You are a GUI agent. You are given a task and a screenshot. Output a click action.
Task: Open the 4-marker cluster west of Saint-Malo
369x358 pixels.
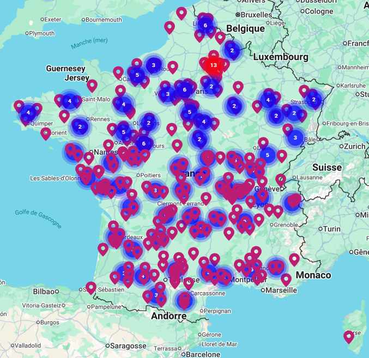pyautogui.click(x=69, y=101)
